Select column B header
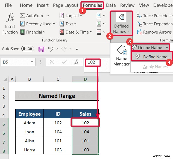The width and height of the screenshot is (173, 159). point(30,79)
